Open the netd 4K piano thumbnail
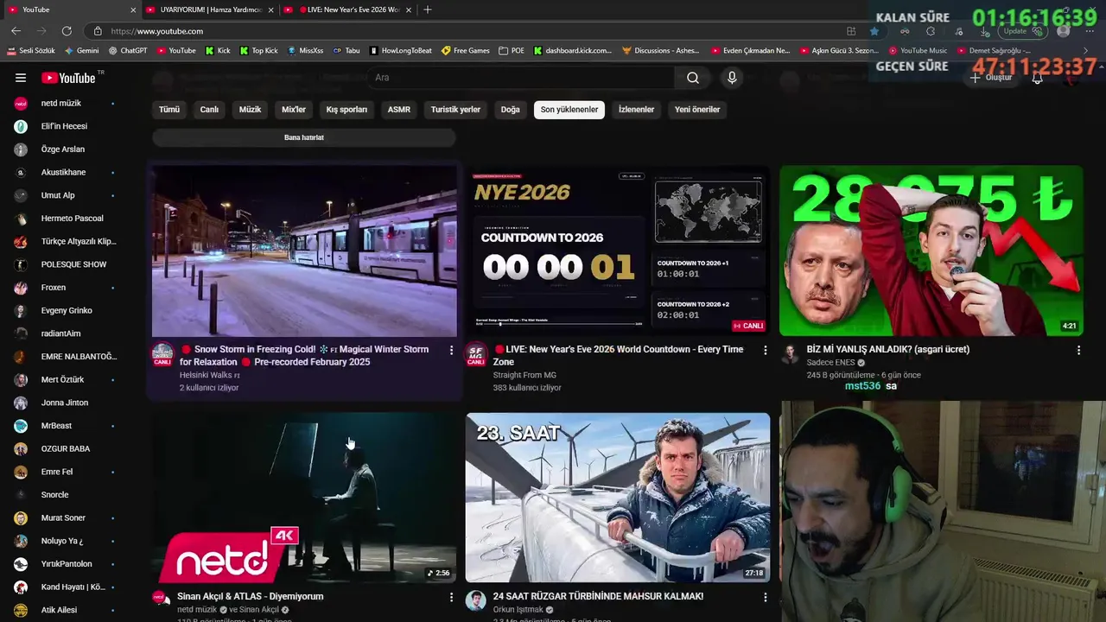 [x=304, y=498]
